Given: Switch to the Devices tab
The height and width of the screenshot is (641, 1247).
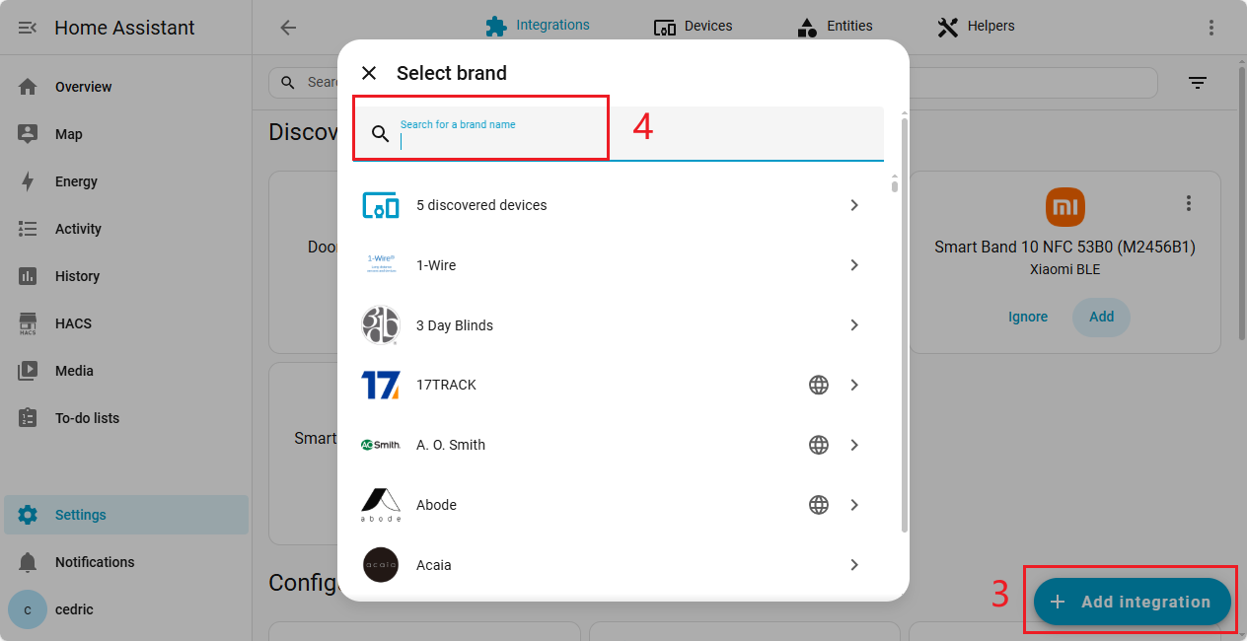Looking at the screenshot, I should [x=694, y=27].
